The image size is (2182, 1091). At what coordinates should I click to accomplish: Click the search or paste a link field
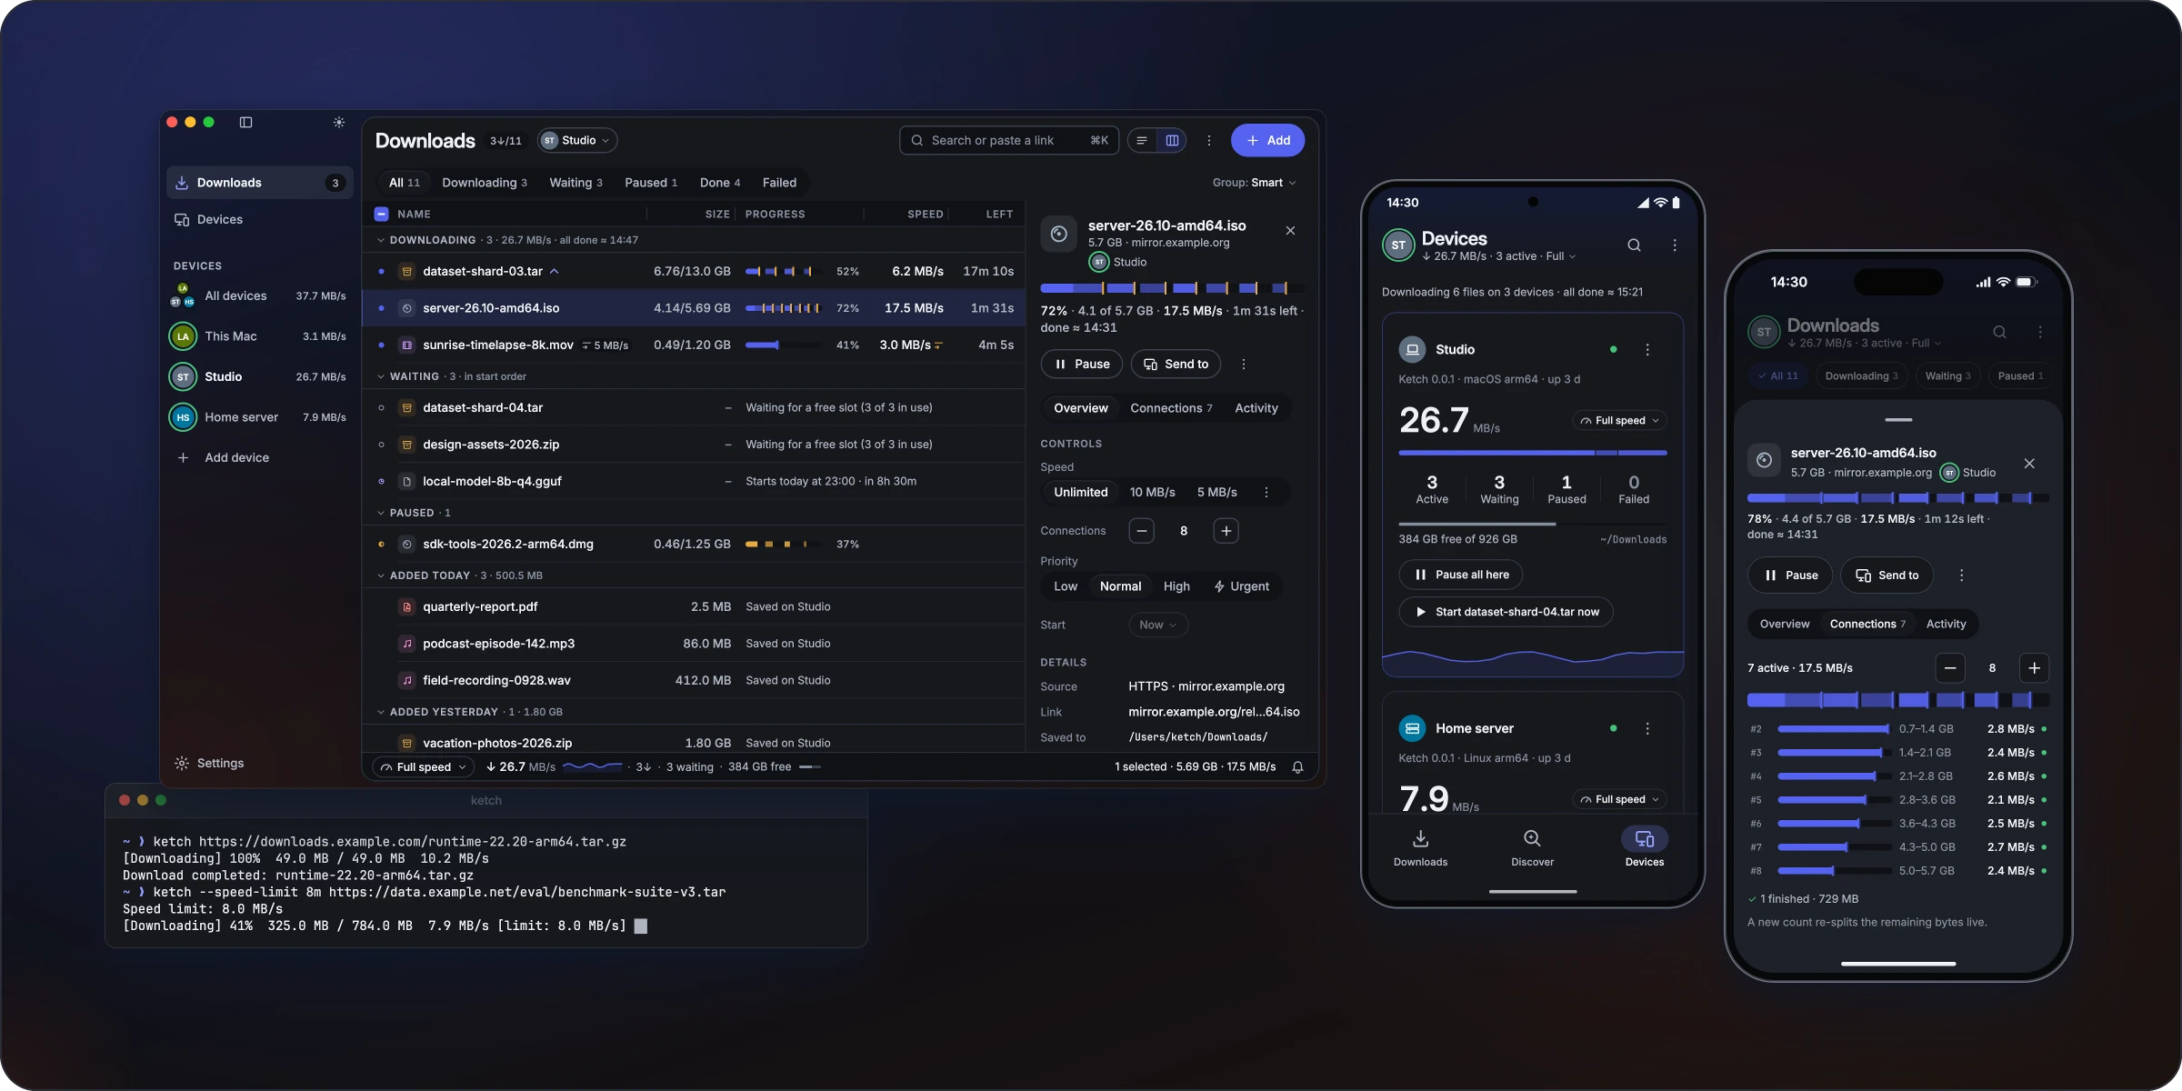click(x=1008, y=140)
